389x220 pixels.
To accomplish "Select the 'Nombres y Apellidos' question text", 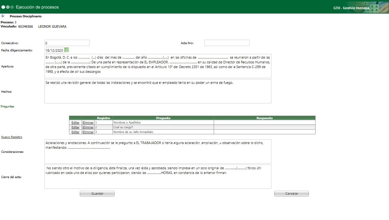I will tap(127, 123).
